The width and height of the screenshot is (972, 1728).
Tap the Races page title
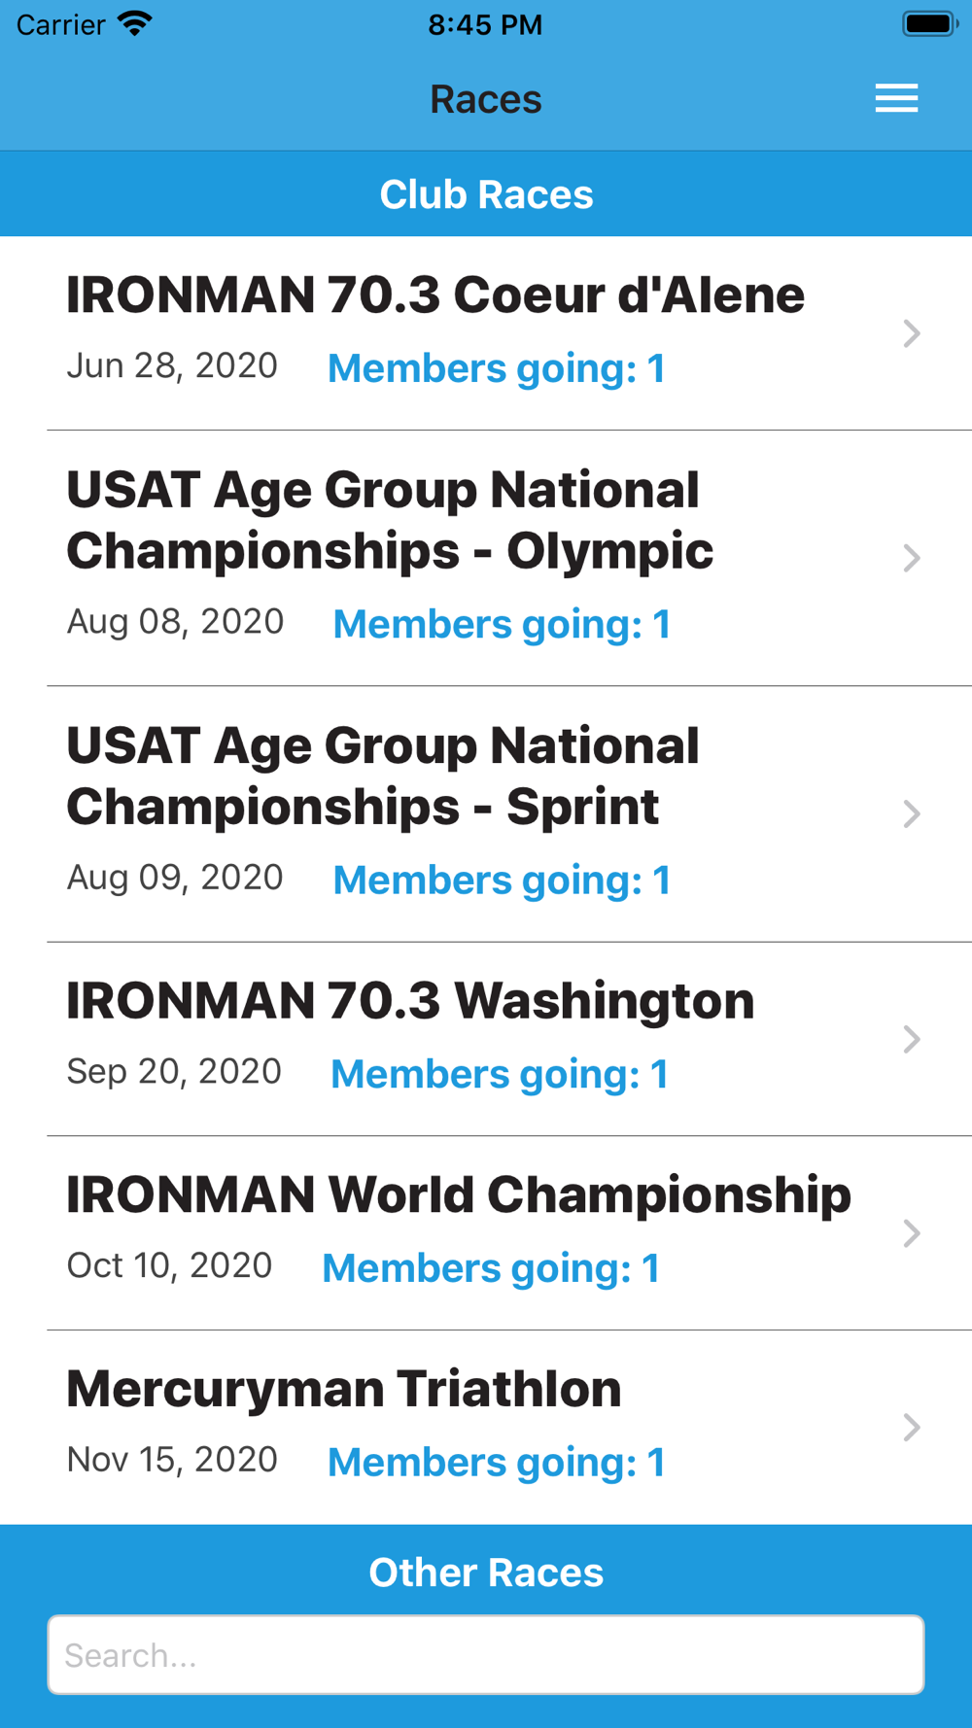pos(486,99)
